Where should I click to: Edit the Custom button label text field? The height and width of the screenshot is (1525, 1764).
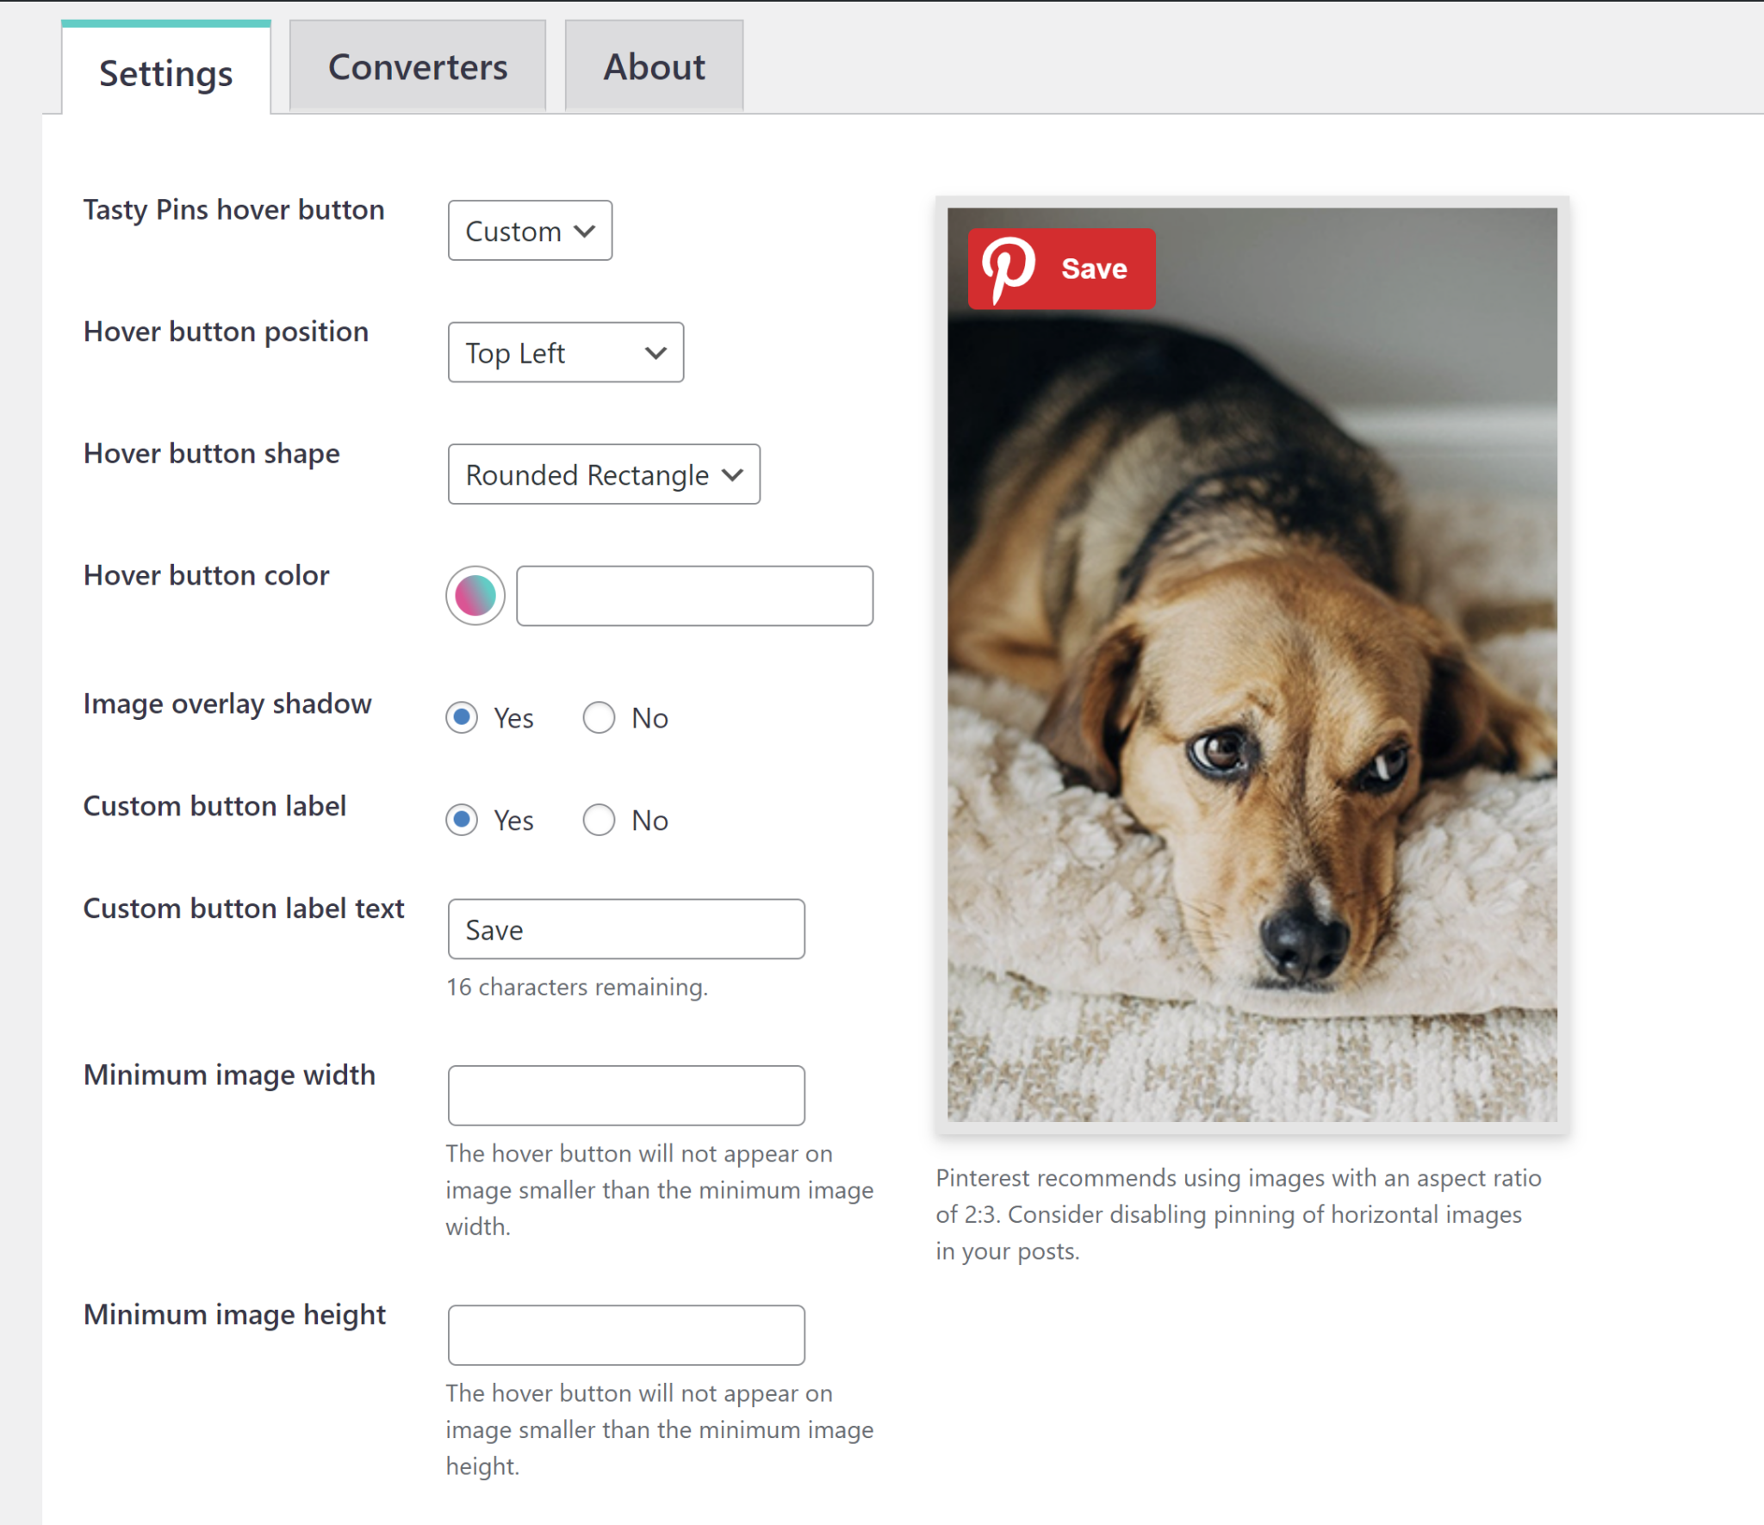pos(625,929)
